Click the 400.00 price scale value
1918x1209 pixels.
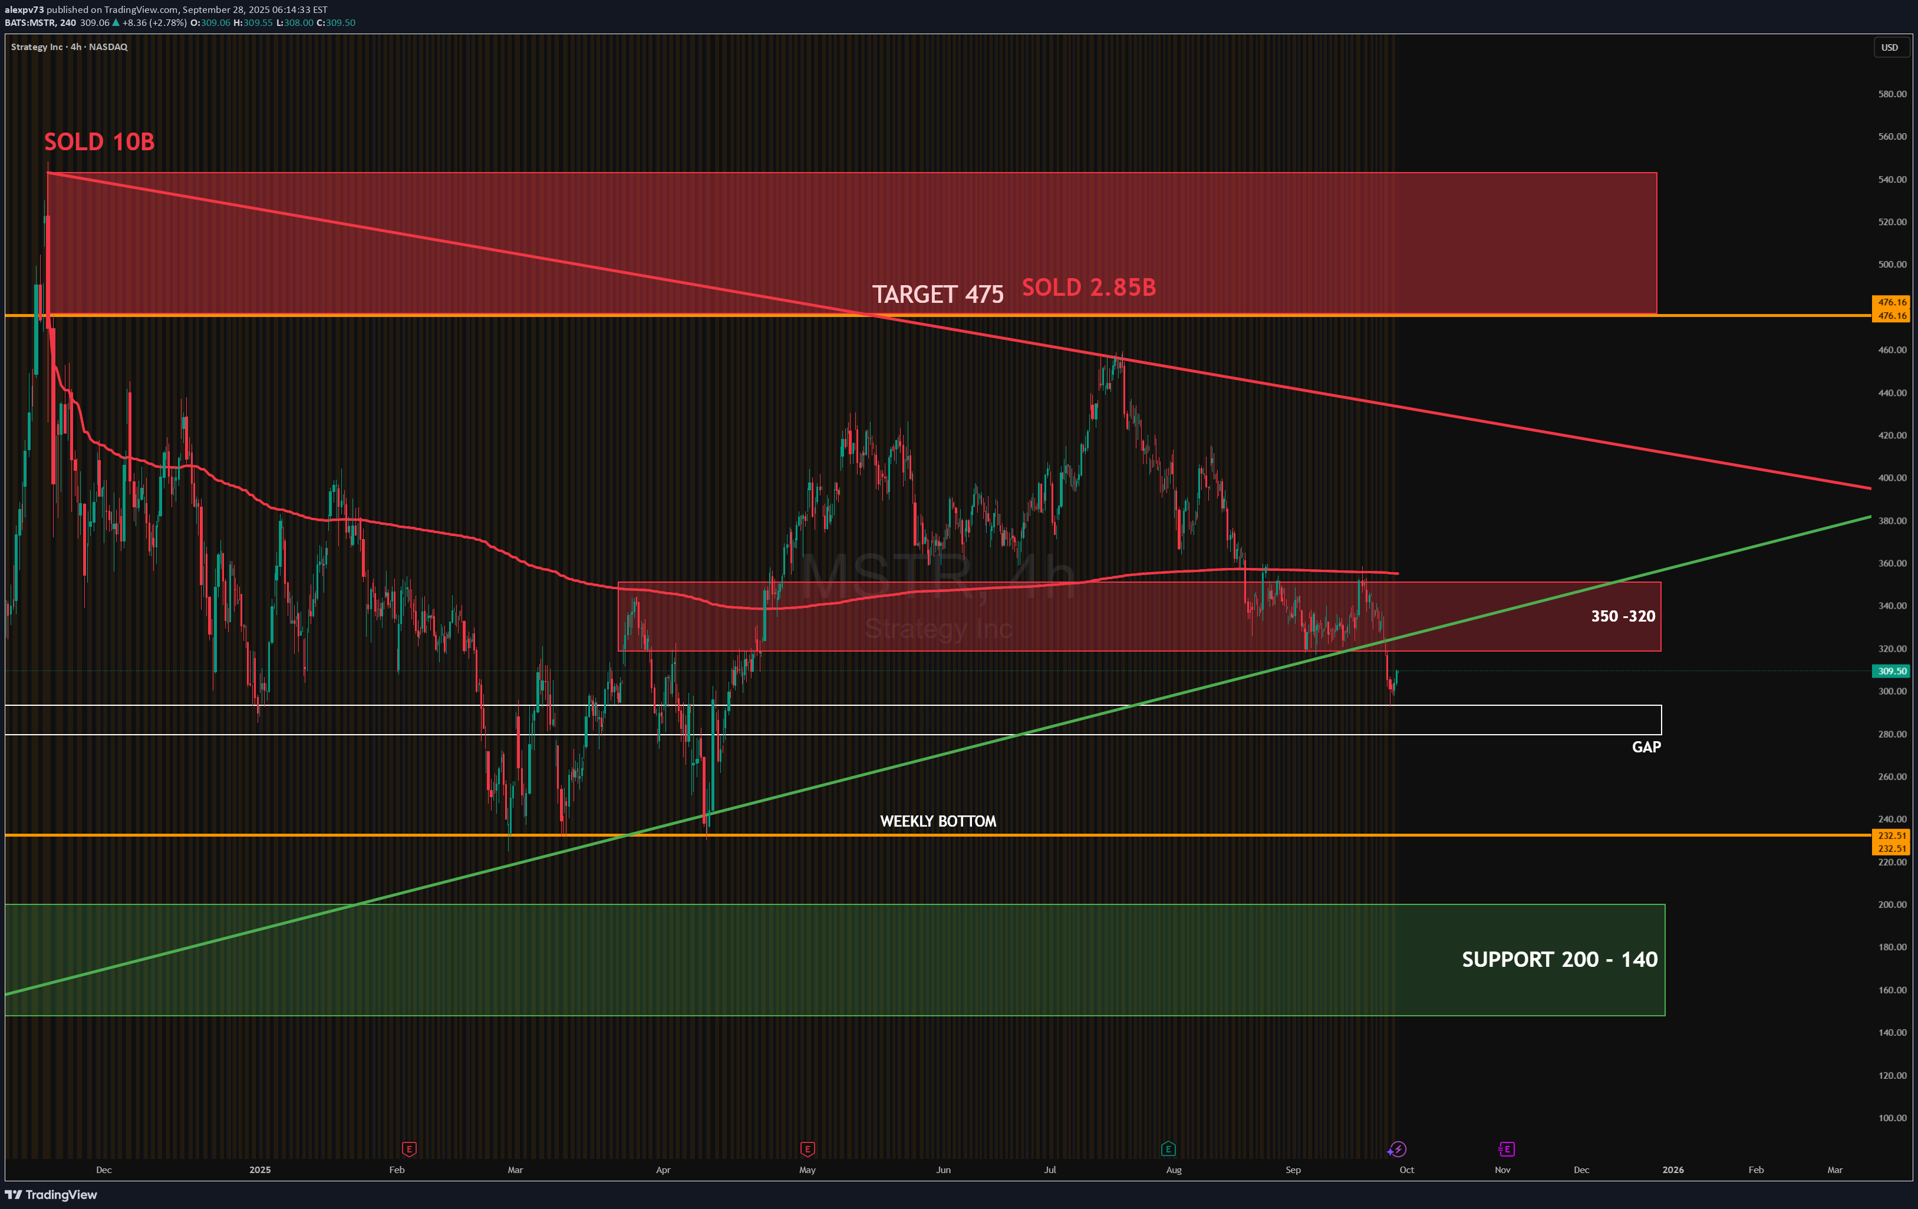1891,478
